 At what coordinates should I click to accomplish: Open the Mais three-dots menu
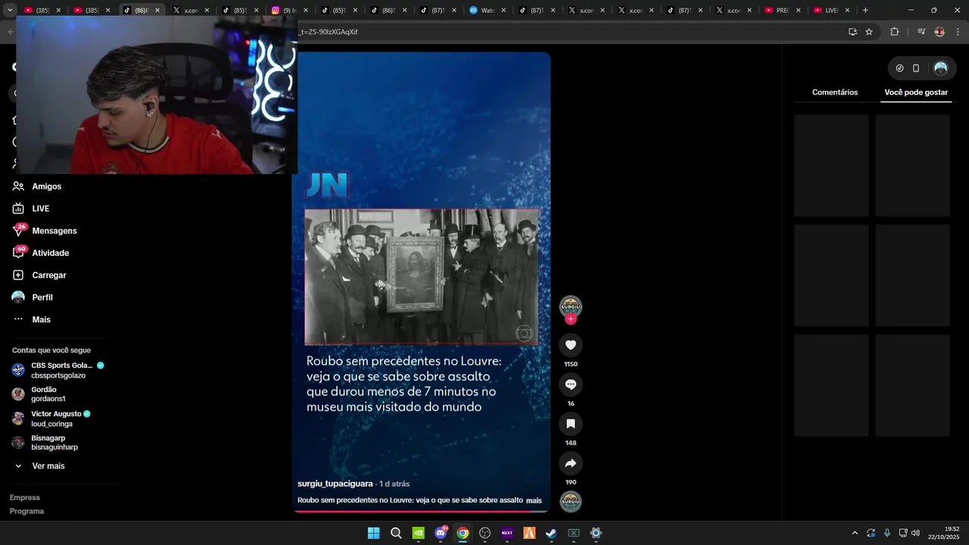click(x=18, y=319)
